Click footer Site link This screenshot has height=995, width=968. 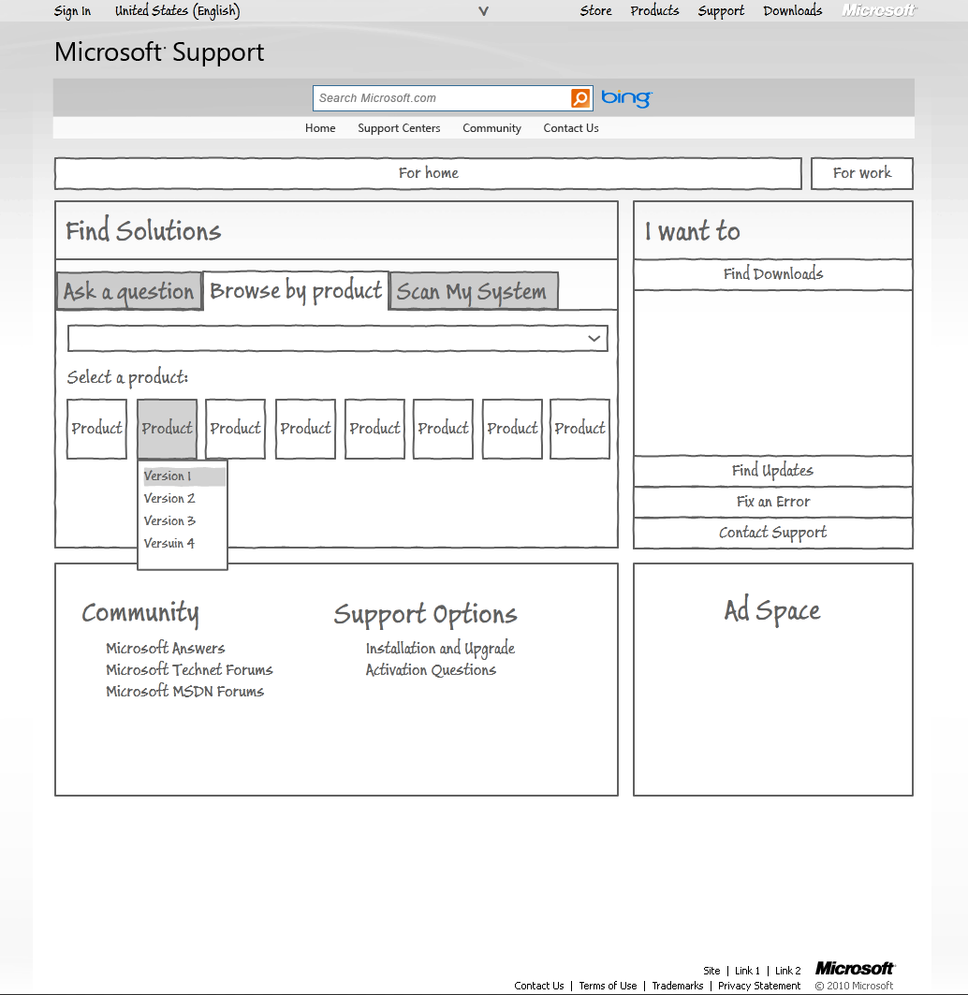click(711, 971)
